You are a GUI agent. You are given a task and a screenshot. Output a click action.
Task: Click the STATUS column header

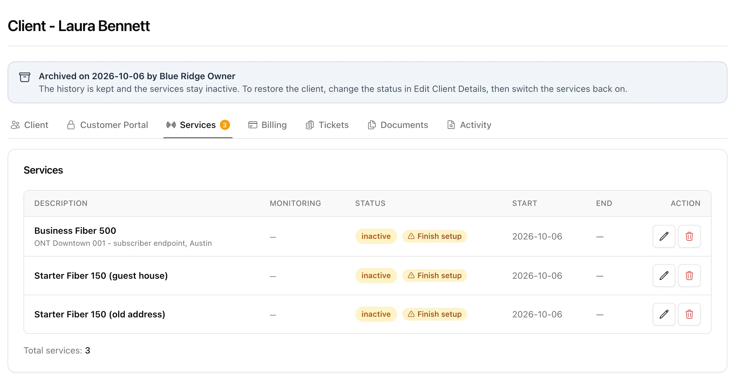coord(370,203)
